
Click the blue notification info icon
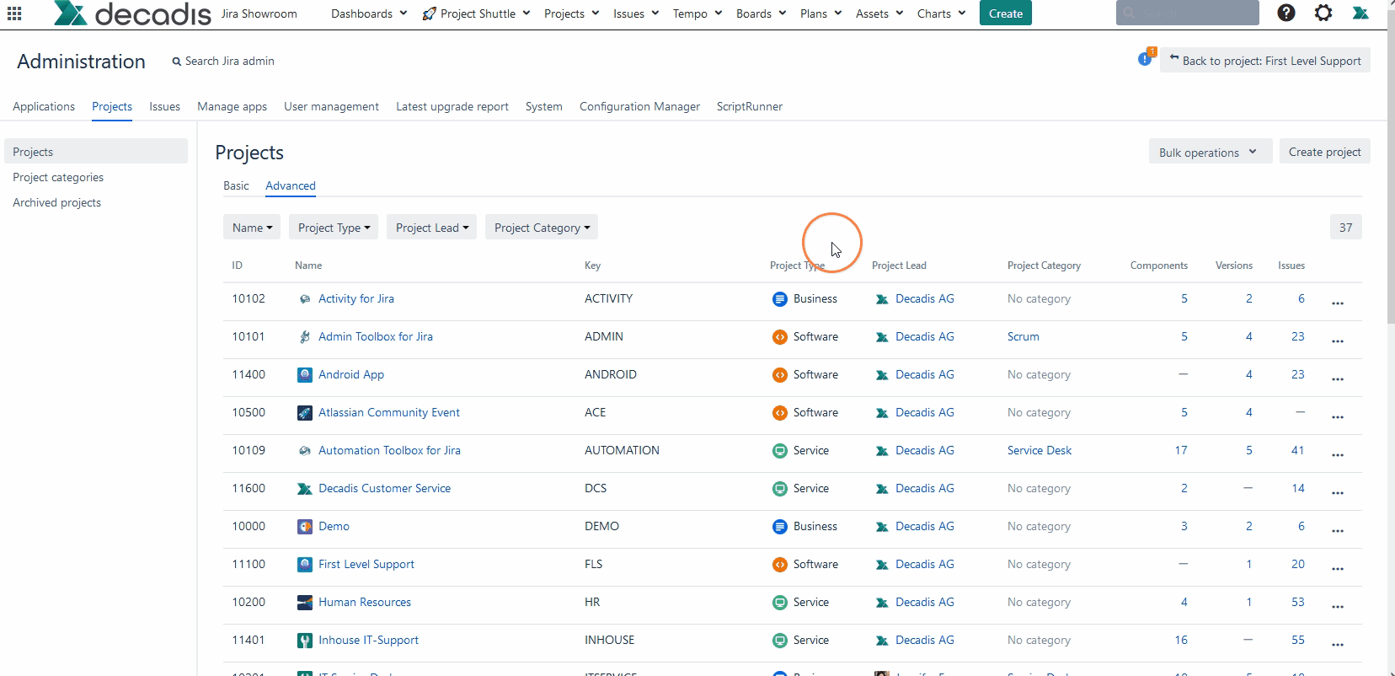1145,59
